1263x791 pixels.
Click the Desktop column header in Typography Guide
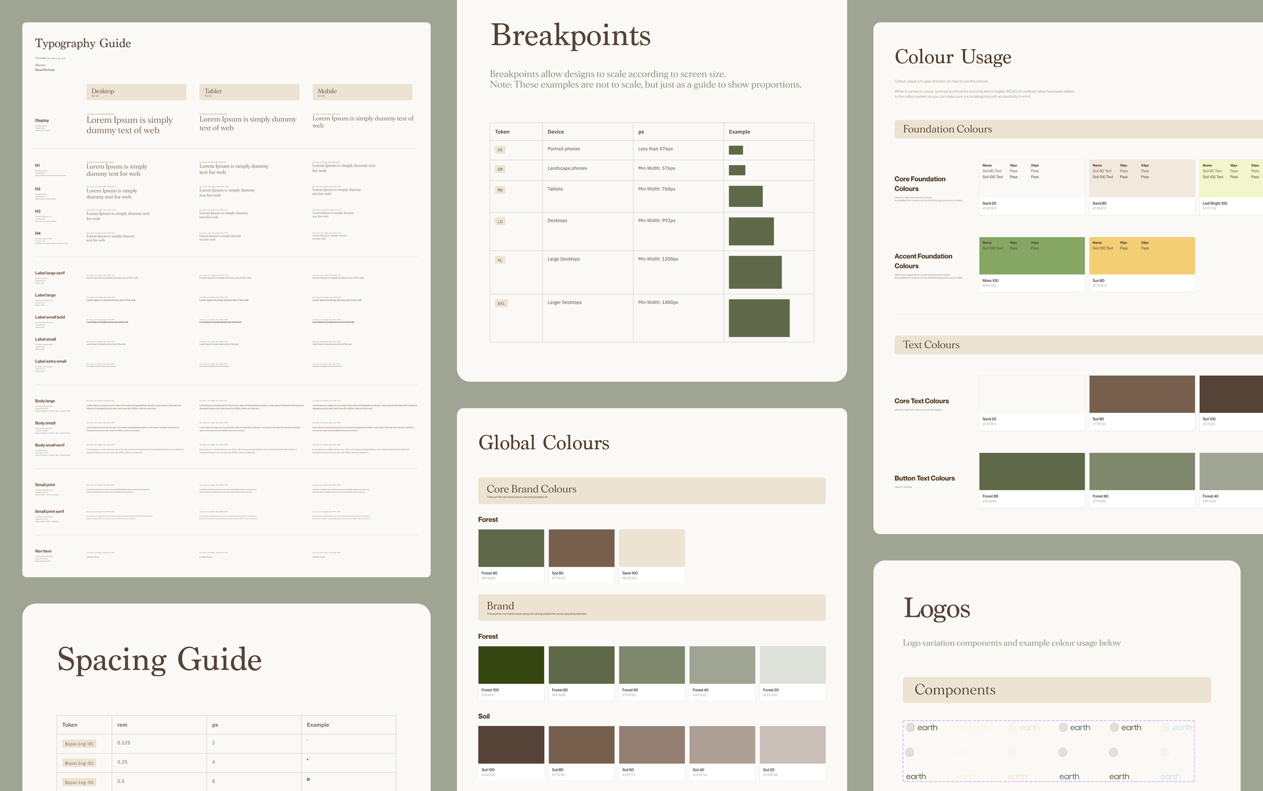[x=136, y=92]
